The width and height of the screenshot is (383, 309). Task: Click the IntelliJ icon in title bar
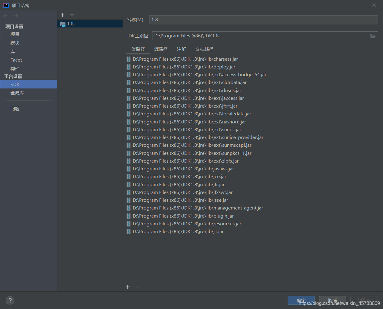(6, 5)
